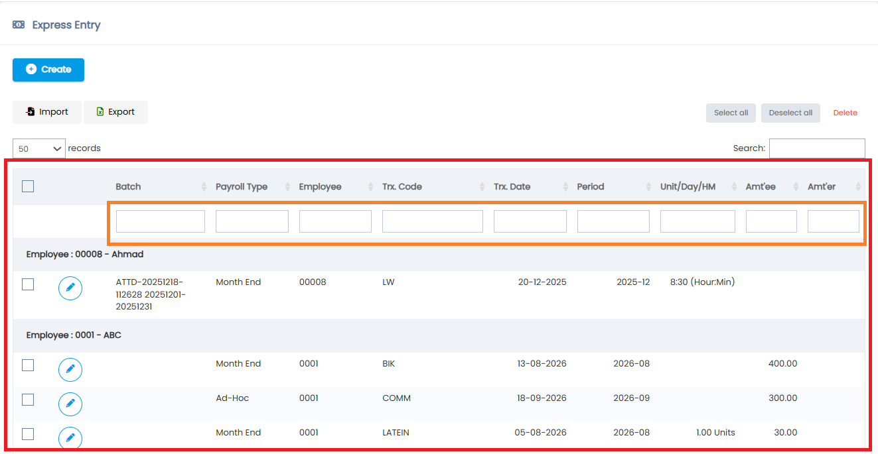Click the Period filter input
Viewport: 878px width, 454px height.
tap(613, 221)
